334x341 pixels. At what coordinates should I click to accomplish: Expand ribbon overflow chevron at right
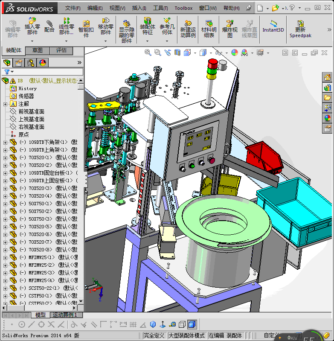[329, 29]
